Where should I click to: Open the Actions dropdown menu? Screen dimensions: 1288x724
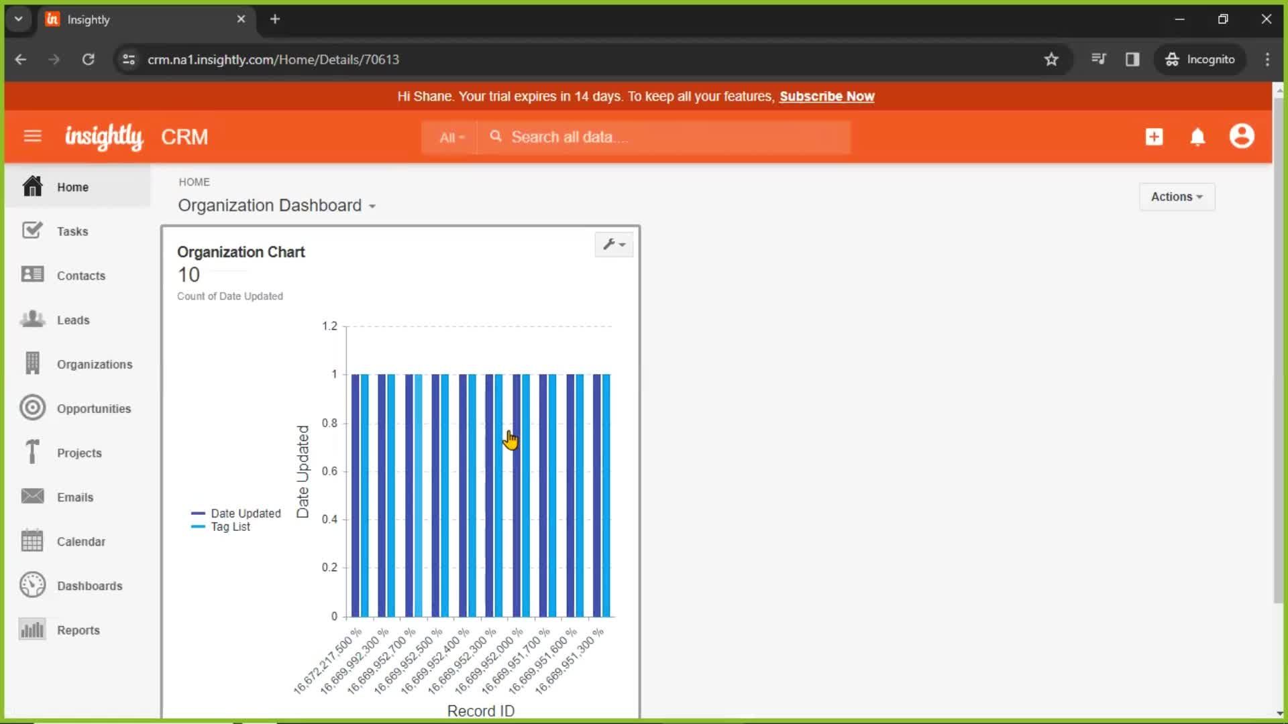(x=1177, y=196)
